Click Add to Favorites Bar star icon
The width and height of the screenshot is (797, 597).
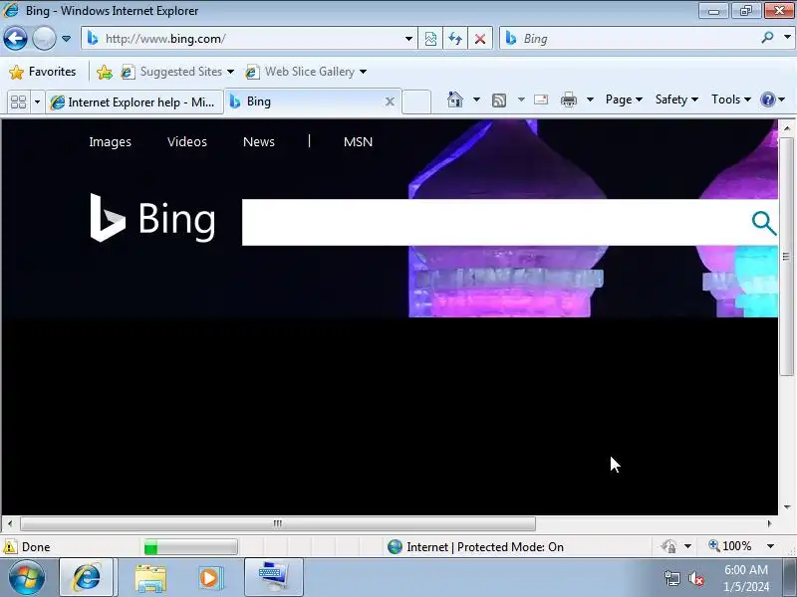click(x=105, y=72)
